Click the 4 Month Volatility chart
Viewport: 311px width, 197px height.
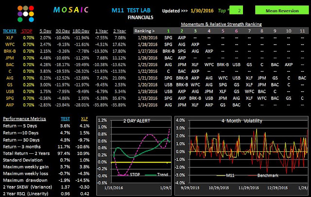[x=242, y=156]
